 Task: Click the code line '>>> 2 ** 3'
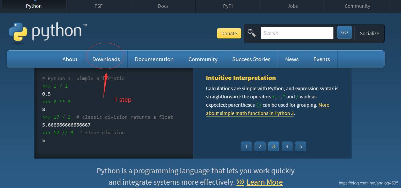(x=56, y=102)
